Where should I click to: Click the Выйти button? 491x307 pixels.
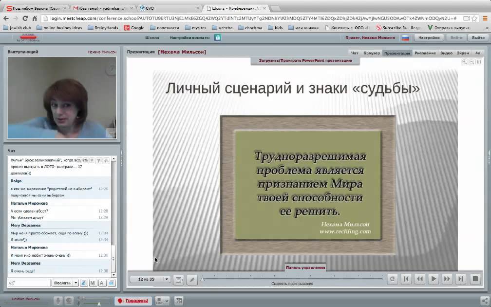(x=478, y=38)
